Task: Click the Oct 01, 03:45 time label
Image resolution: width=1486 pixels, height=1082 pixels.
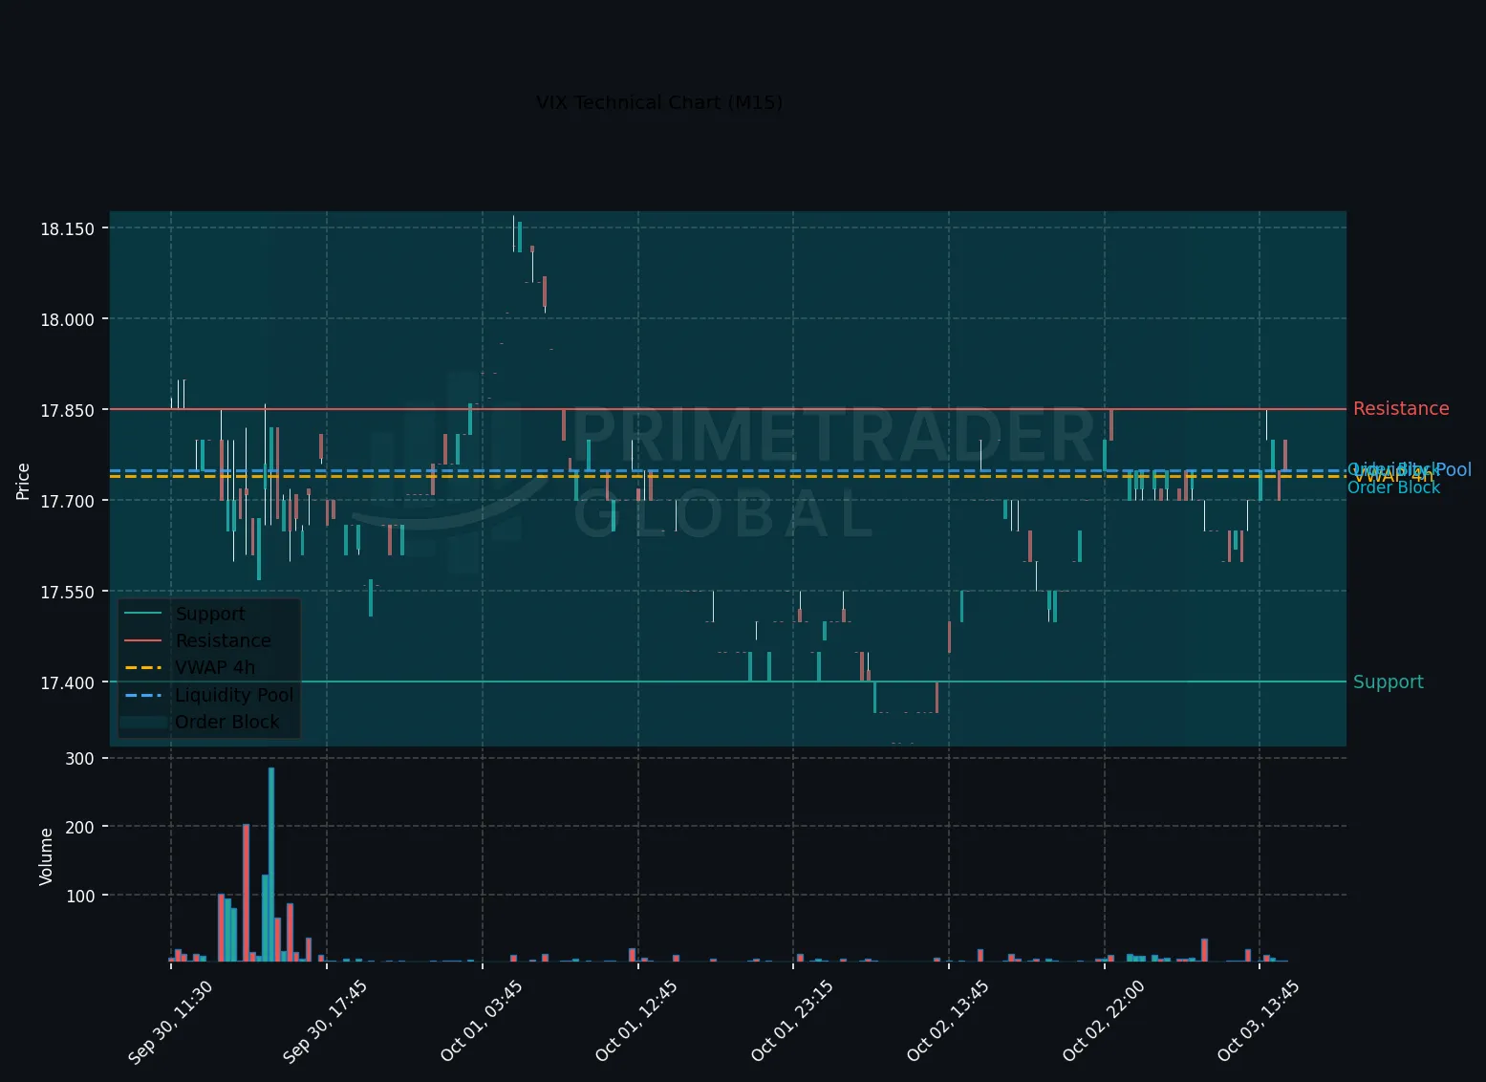Action: pyautogui.click(x=482, y=1022)
